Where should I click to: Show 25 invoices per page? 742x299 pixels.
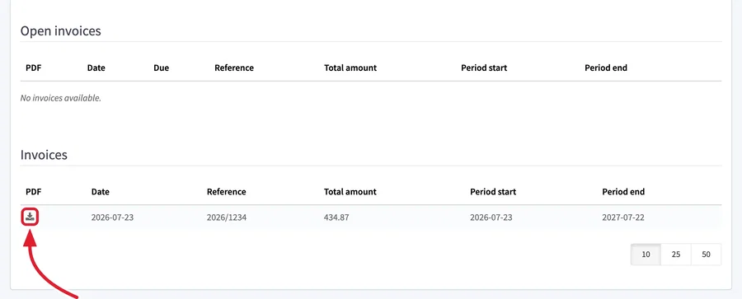(676, 255)
